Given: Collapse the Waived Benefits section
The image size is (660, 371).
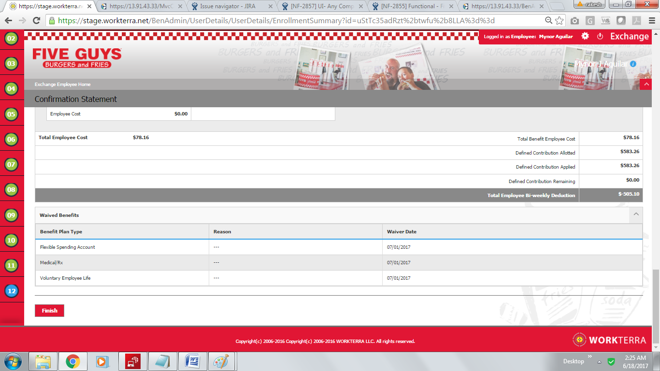Looking at the screenshot, I should [636, 214].
